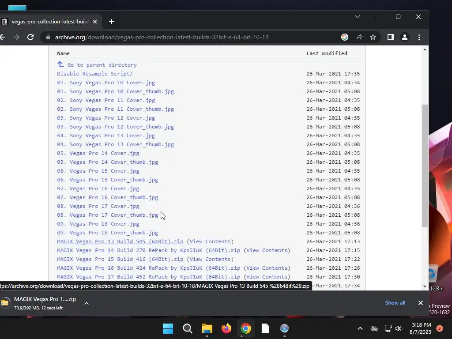Open 03. Sony Vegas Pro 12 Cover.jpg
The image size is (452, 339).
coord(106,118)
